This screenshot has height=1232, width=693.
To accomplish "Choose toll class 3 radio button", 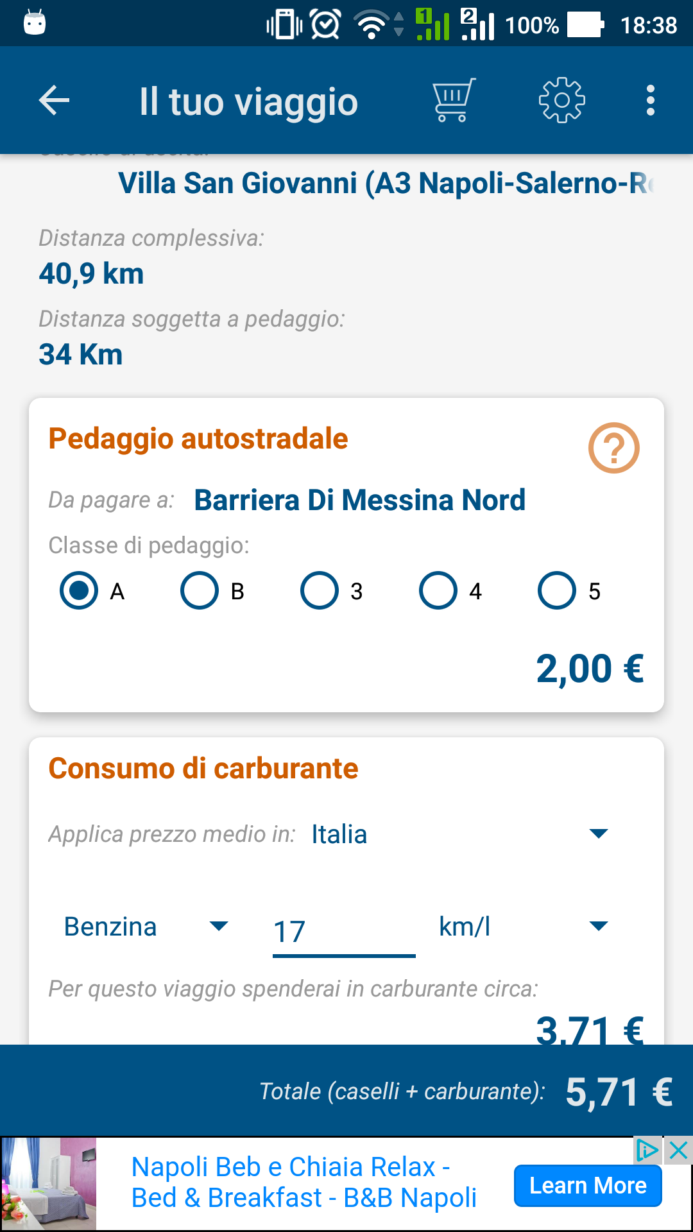I will (320, 590).
